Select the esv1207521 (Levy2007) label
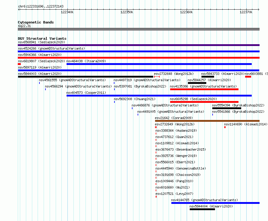 pyautogui.click(x=174, y=194)
